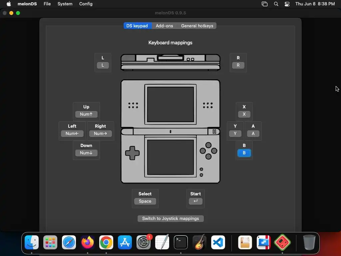The height and width of the screenshot is (256, 341).
Task: Click the Right mapping Num→ button
Action: pos(101,134)
